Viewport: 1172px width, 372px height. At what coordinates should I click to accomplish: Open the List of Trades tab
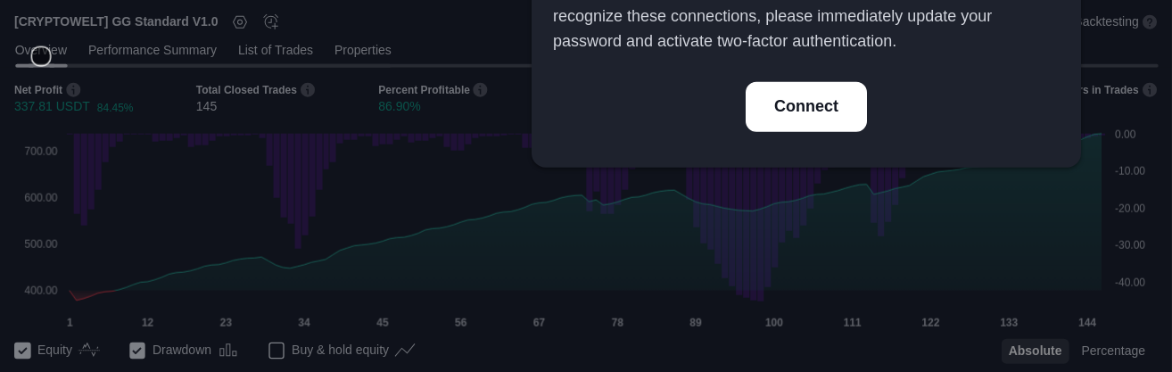[x=276, y=51]
